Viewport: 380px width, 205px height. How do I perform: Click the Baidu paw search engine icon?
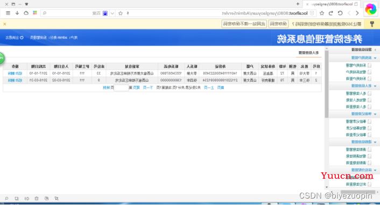(x=105, y=13)
